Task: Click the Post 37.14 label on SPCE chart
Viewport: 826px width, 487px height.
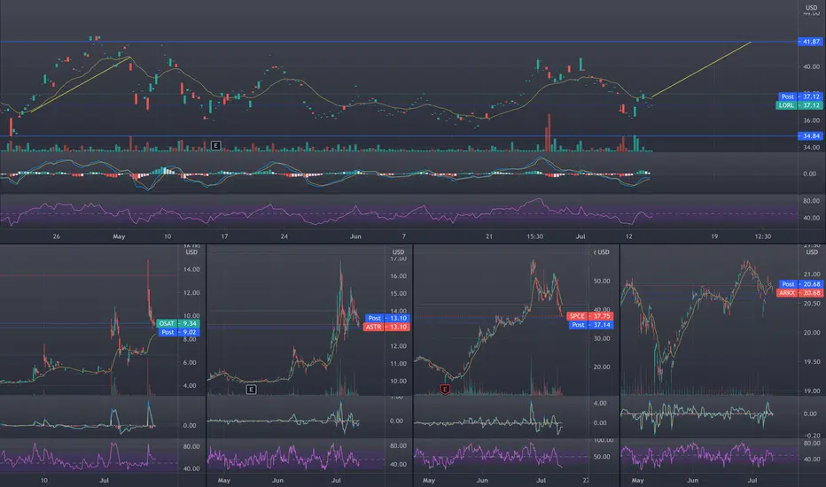Action: click(591, 325)
